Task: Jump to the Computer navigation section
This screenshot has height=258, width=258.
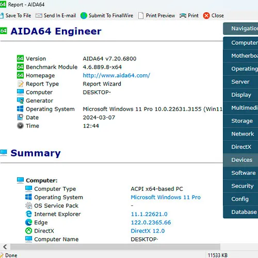Action: pyautogui.click(x=240, y=43)
